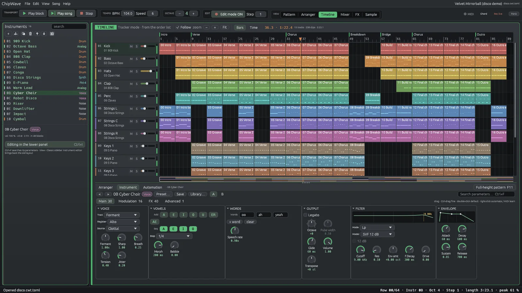The height and width of the screenshot is (293, 522).
Task: Open the File menu
Action: (27, 4)
